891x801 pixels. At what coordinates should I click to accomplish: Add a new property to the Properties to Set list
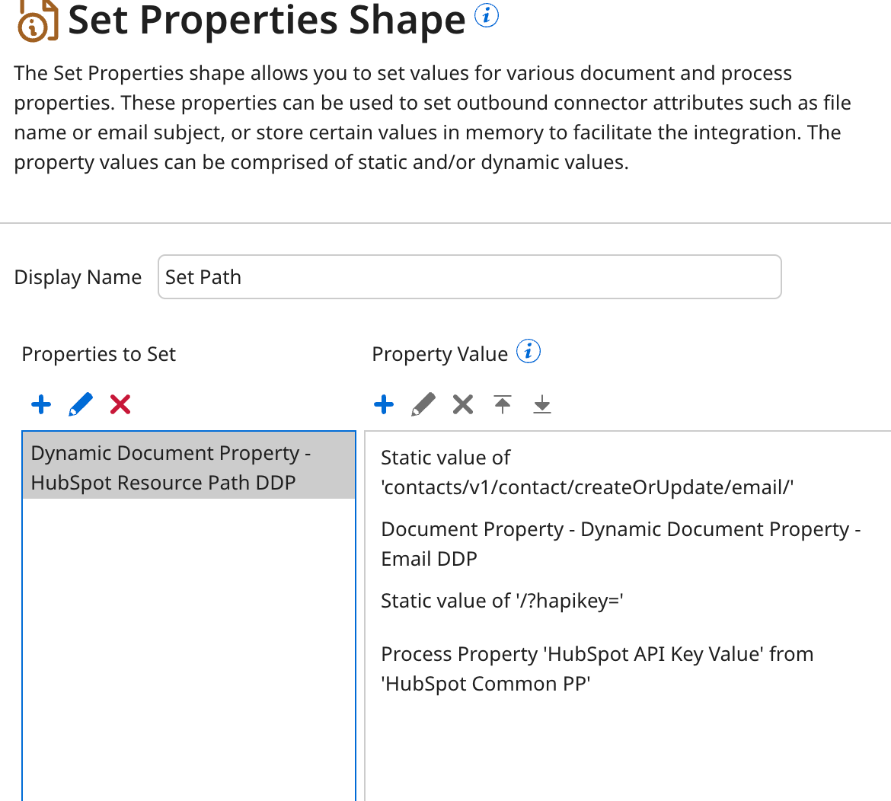(x=41, y=404)
